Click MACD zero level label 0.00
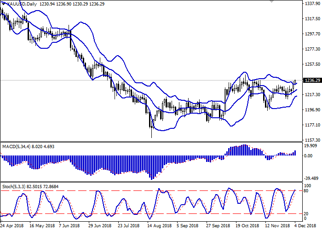The image size is (322, 230). 308,156
